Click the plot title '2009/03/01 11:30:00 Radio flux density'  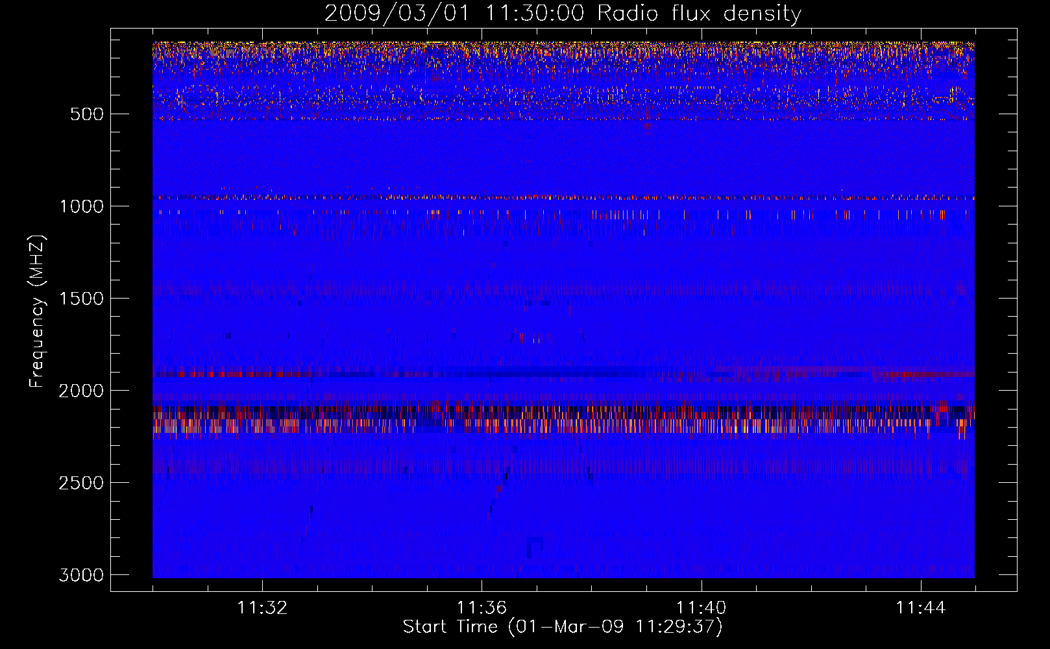563,14
